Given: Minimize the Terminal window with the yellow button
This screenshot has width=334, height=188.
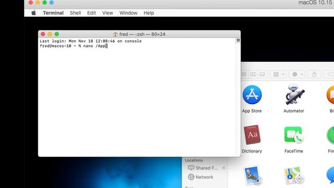Looking at the screenshot, I should pos(50,34).
